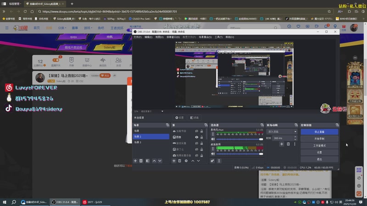
Task: Toggle lock on the 视频采集设备 source
Action: tap(201, 155)
